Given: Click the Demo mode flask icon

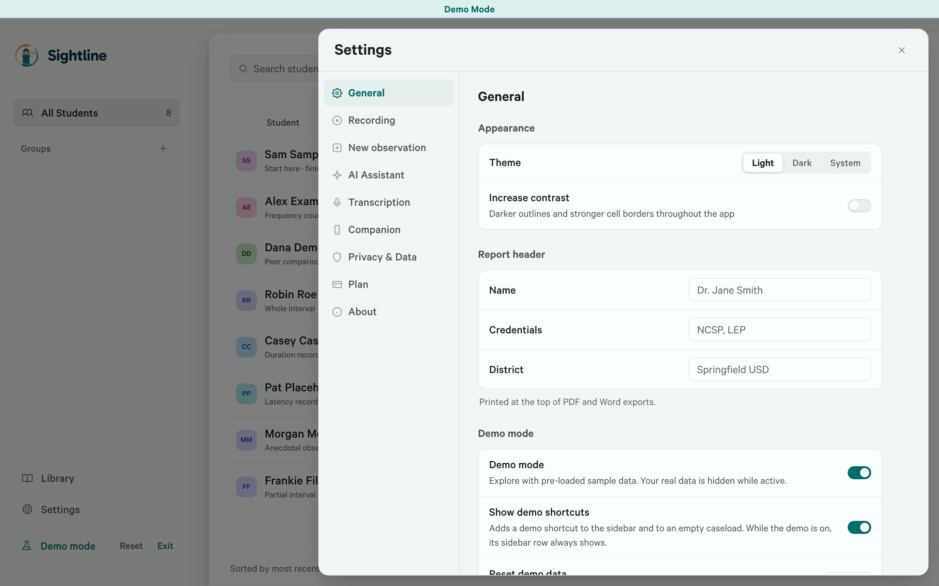Looking at the screenshot, I should click(27, 546).
